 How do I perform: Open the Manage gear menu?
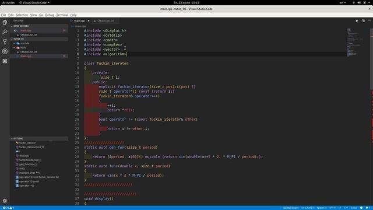coord(5,201)
